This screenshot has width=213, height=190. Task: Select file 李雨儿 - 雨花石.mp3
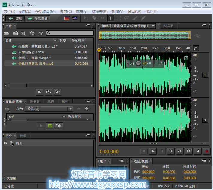(x=34, y=58)
